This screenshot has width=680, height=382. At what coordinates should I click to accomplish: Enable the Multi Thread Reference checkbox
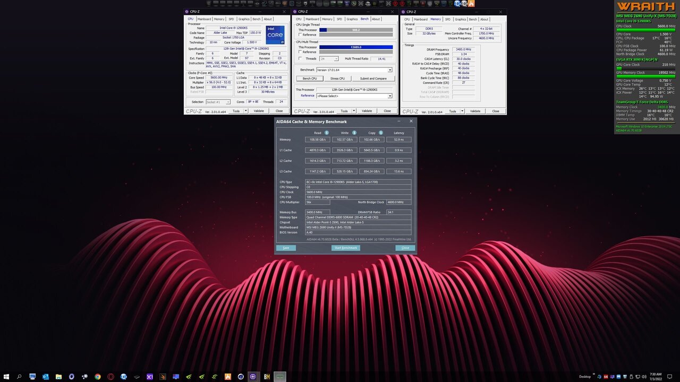click(x=300, y=52)
